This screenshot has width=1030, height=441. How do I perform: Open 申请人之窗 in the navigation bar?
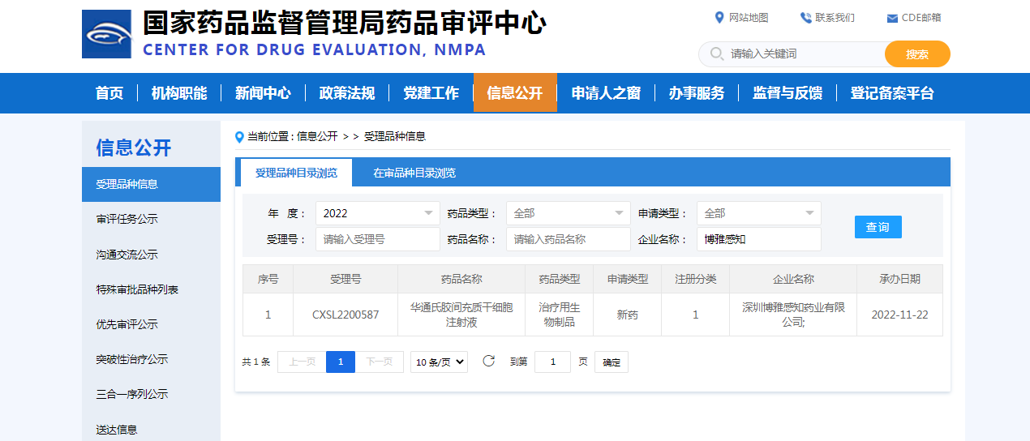[x=606, y=93]
